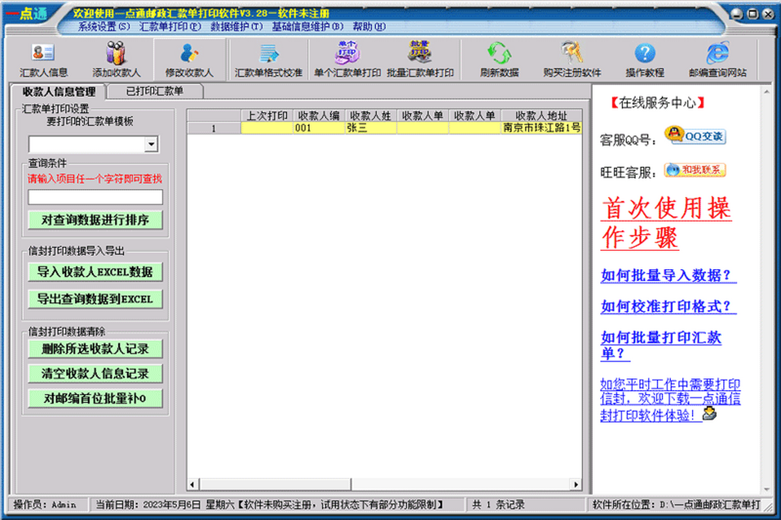Viewport: 781px width, 520px height.
Task: Select the 张三 name cell
Action: point(371,128)
